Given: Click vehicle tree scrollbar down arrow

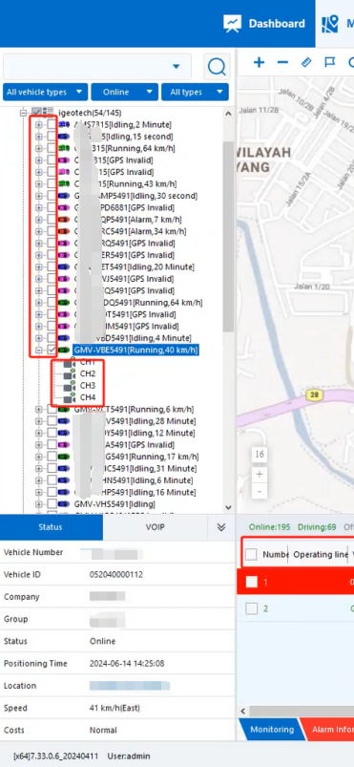Looking at the screenshot, I should click(228, 508).
